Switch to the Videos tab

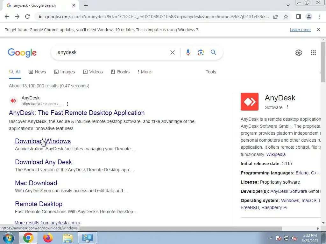click(x=93, y=72)
